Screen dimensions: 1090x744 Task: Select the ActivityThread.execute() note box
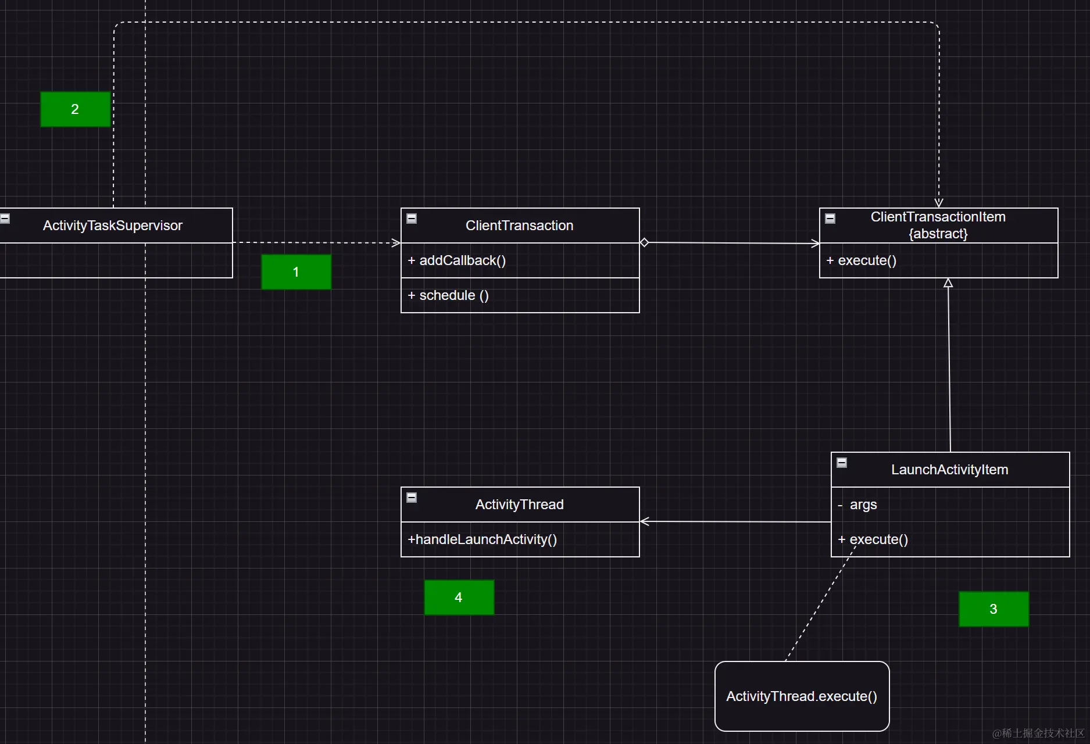(x=802, y=696)
